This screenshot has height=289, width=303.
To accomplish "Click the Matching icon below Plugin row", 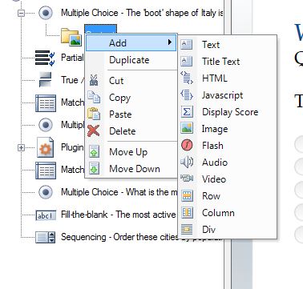I will [x=46, y=171].
